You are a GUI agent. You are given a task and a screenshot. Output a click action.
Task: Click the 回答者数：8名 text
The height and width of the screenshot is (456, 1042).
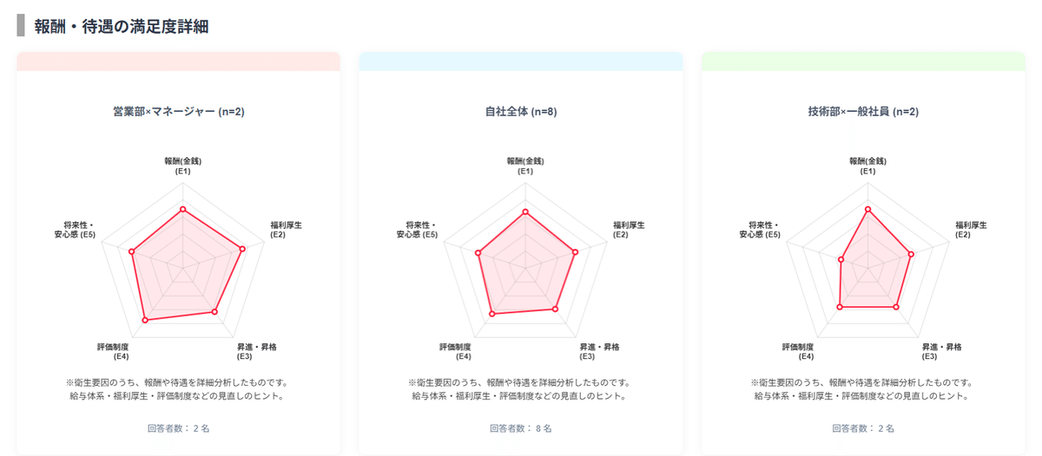click(521, 428)
